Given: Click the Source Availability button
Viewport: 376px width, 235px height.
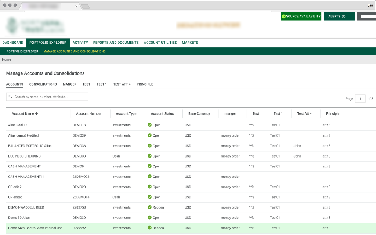Looking at the screenshot, I should coord(301,17).
